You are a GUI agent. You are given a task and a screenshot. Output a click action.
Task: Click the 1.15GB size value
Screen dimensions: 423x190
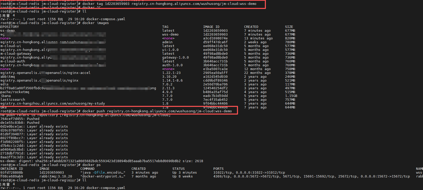point(291,96)
